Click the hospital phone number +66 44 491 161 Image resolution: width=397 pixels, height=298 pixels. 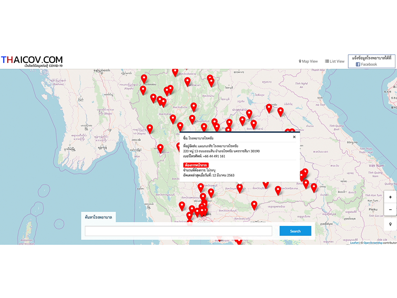[x=214, y=156]
